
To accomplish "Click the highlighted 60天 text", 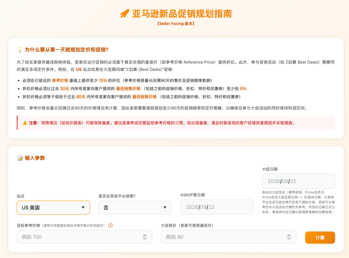I will [81, 97].
